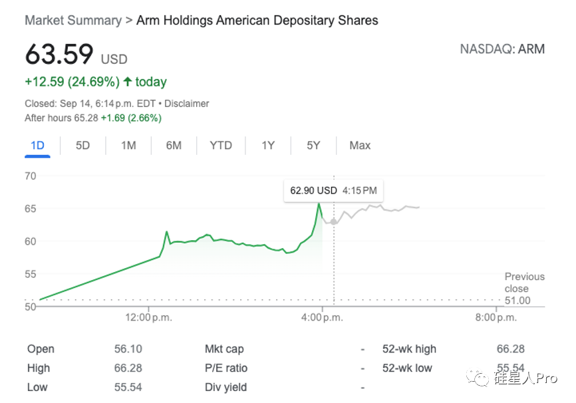
Task: Open the Market Summary breadcrumb link
Action: [72, 20]
